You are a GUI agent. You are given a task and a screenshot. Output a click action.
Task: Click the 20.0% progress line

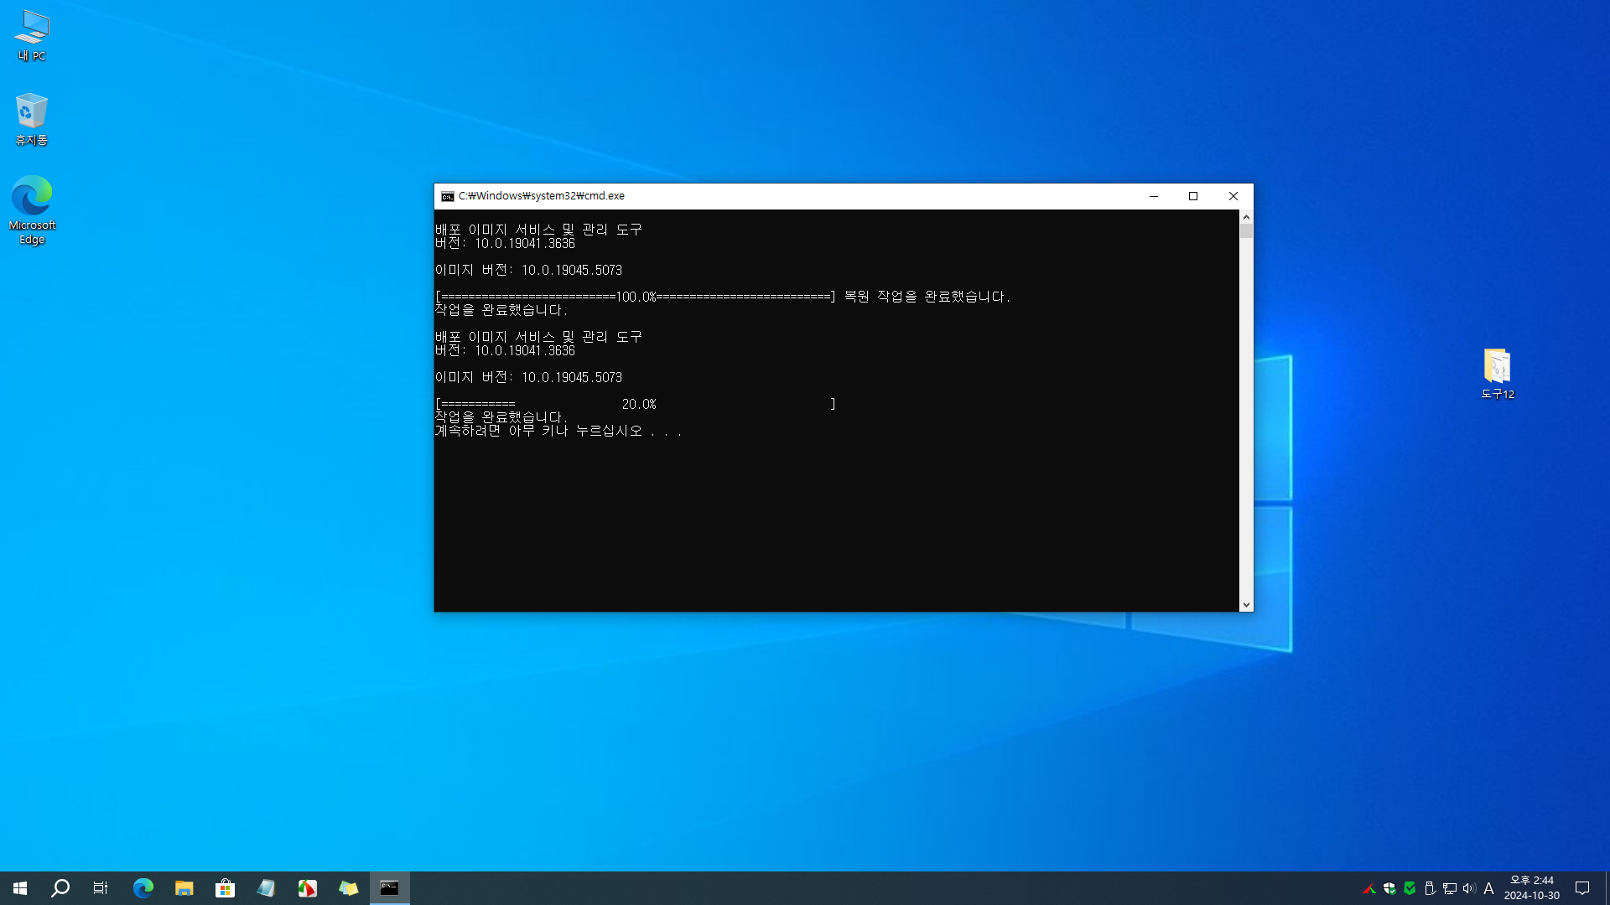tap(636, 404)
